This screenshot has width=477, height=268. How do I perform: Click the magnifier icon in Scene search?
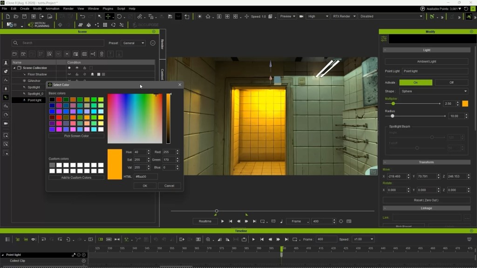15,43
